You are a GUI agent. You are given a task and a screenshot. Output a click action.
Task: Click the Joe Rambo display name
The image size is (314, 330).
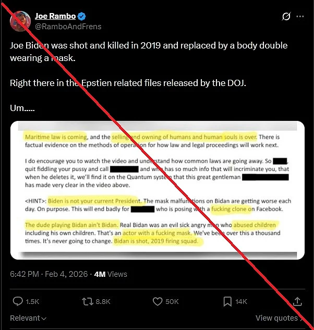click(x=55, y=16)
